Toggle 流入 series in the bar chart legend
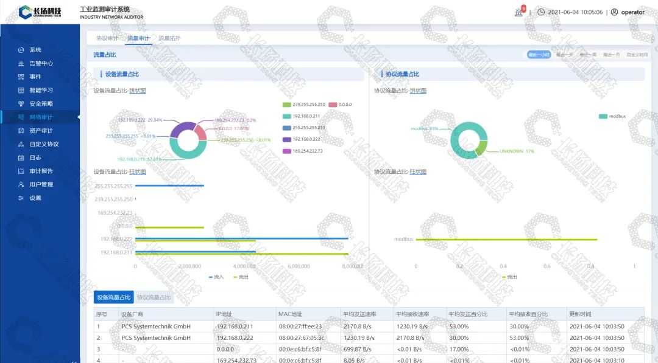The height and width of the screenshot is (363, 658). 217,277
